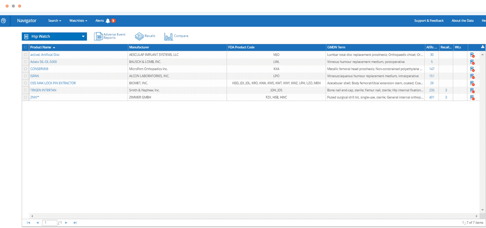
Task: Open 30 AERs count for activeL
Action: point(431,55)
